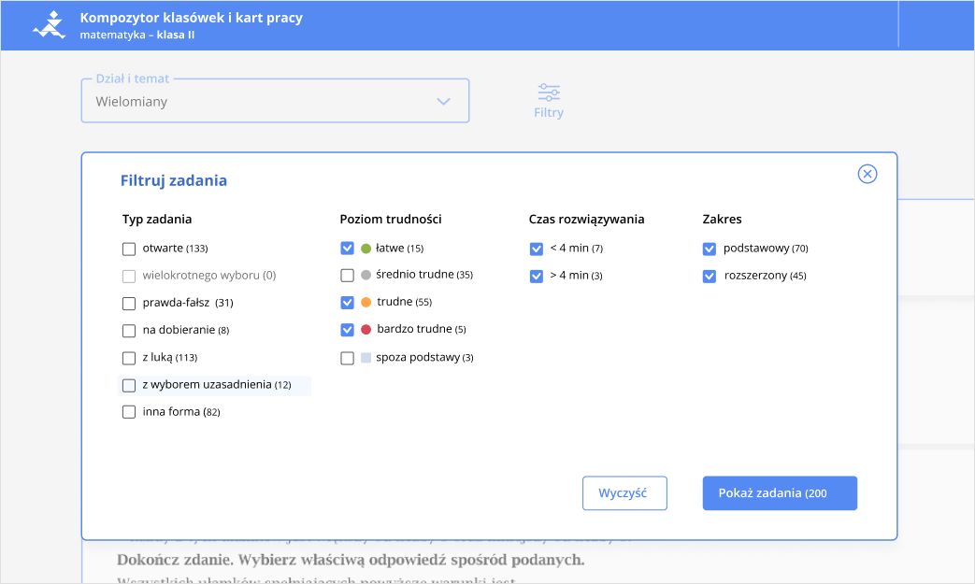Check the spoza podstawy (3) checkbox

pyautogui.click(x=347, y=358)
